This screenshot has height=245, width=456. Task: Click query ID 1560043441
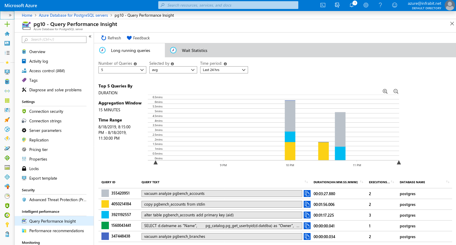[x=121, y=225]
